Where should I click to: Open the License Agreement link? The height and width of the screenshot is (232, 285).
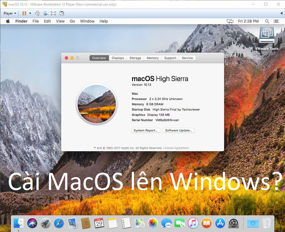[176, 148]
